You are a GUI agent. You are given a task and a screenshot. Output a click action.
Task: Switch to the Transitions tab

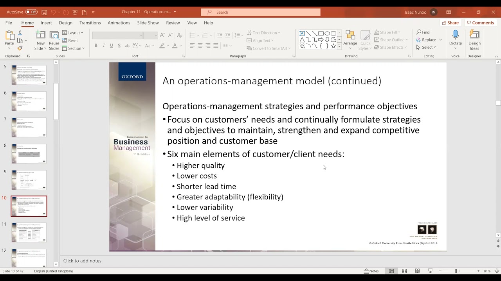coord(90,23)
